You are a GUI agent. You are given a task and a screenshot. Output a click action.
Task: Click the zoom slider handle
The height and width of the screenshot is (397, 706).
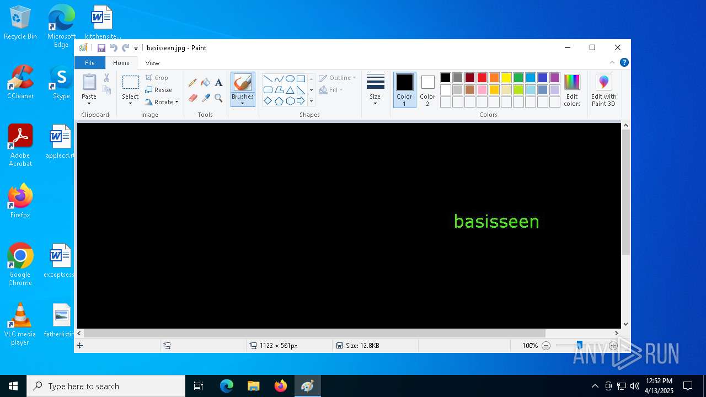(x=579, y=346)
